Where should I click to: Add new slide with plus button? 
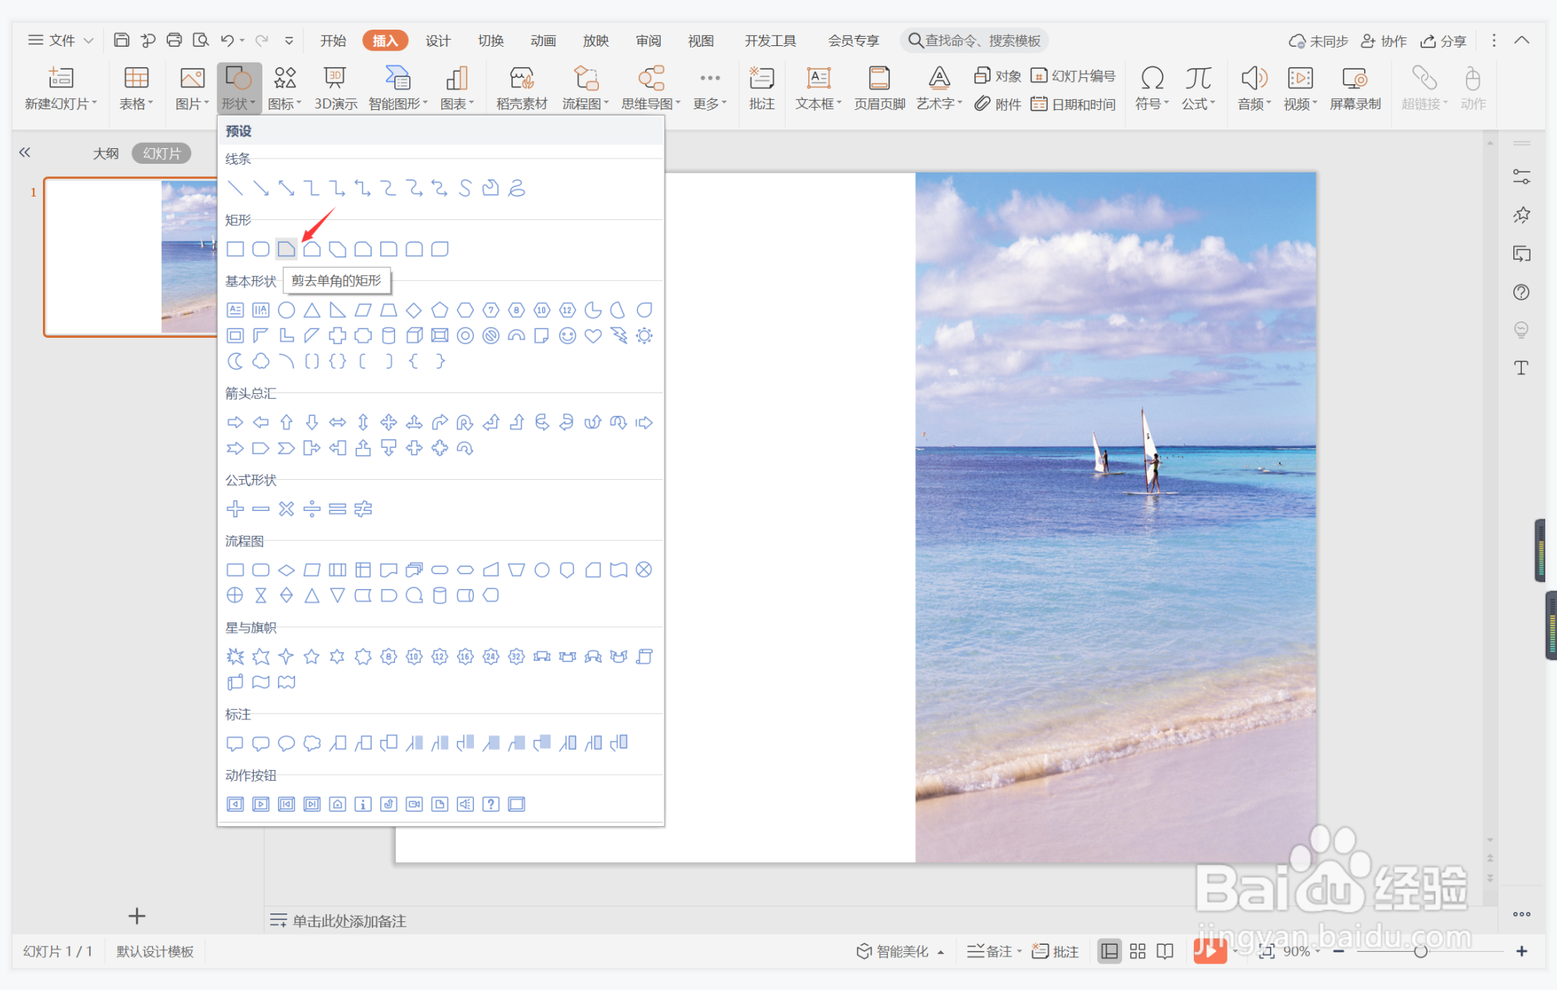click(137, 916)
